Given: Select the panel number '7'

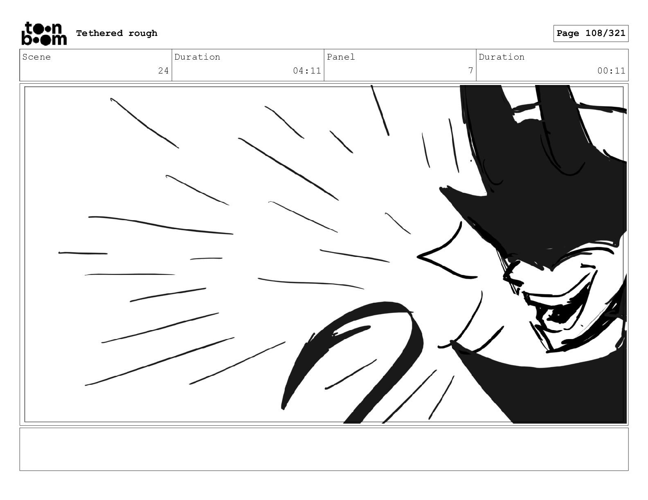Looking at the screenshot, I should [470, 71].
